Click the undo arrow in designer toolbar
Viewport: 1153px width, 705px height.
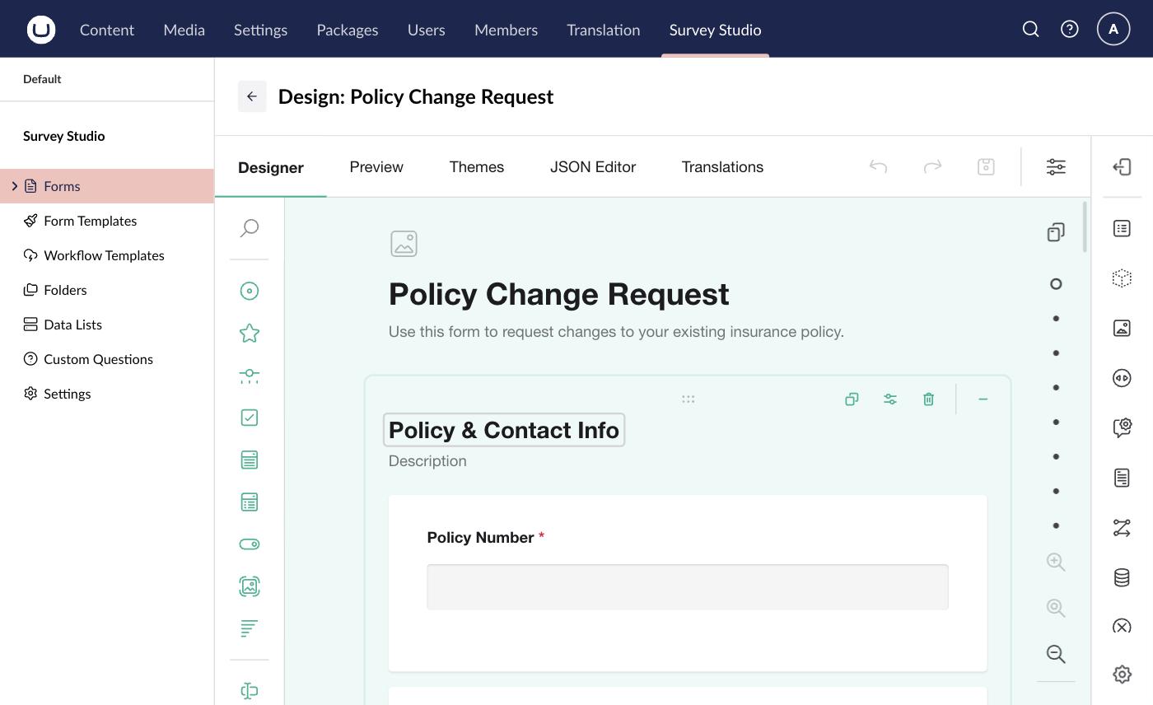(x=879, y=167)
